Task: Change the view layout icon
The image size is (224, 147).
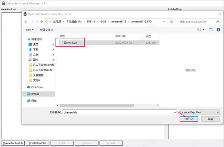Action: point(199,30)
